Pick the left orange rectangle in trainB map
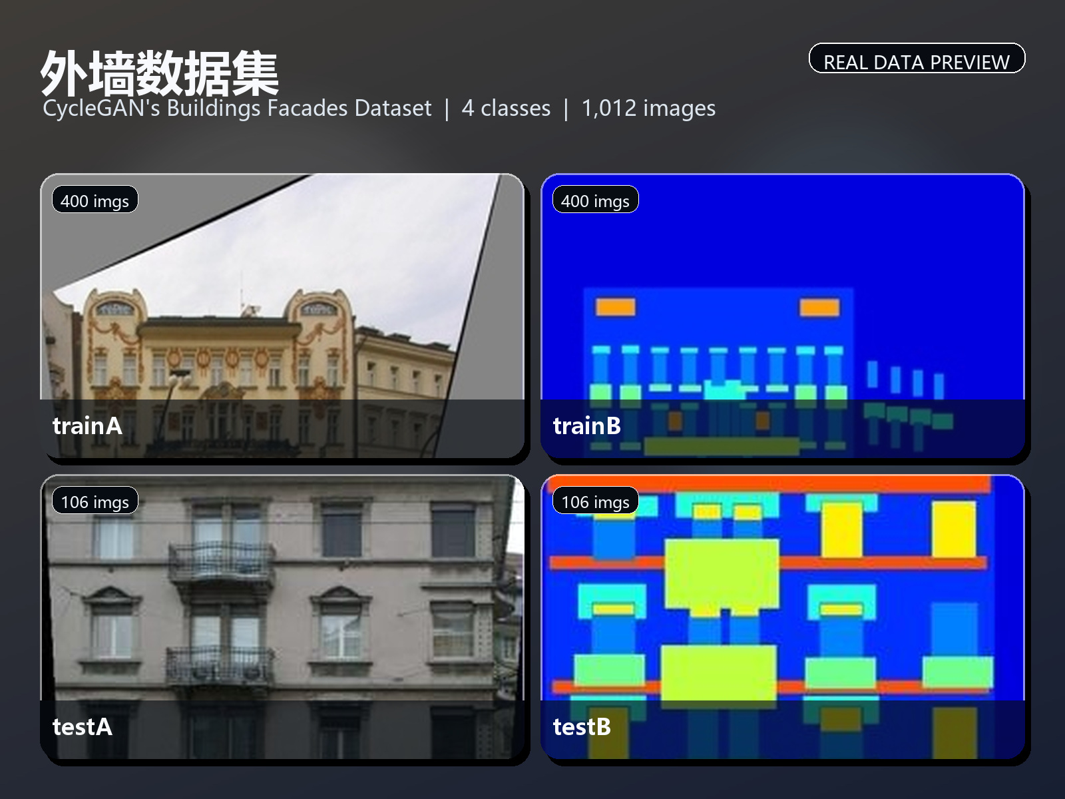 (615, 307)
